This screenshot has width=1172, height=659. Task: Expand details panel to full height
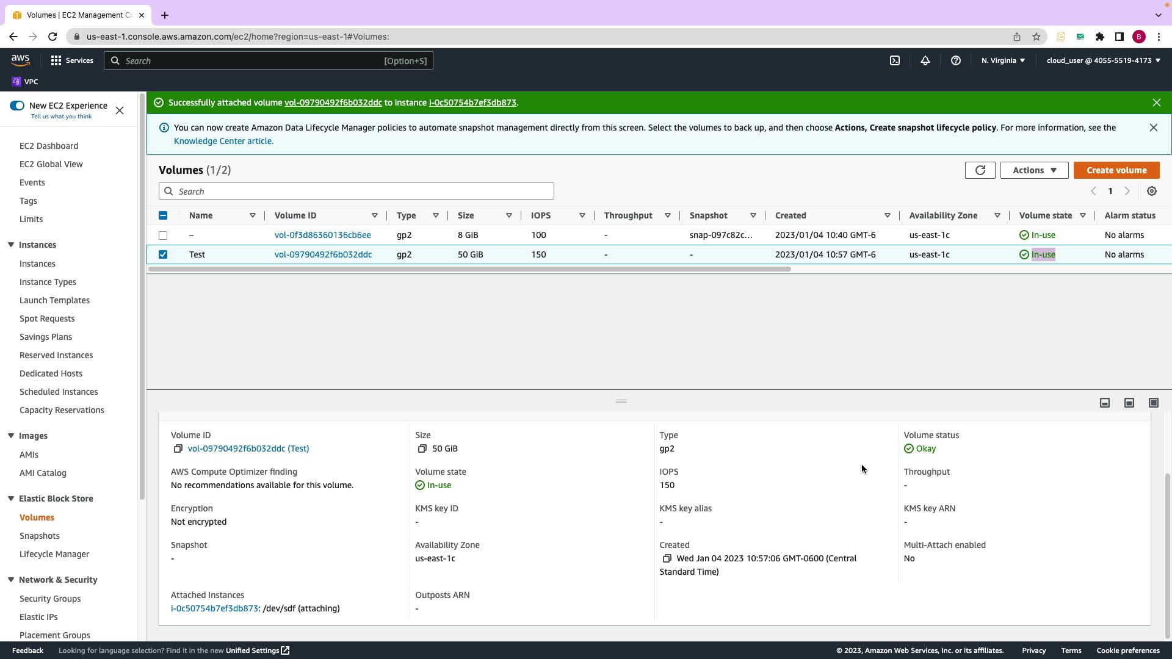1153,403
